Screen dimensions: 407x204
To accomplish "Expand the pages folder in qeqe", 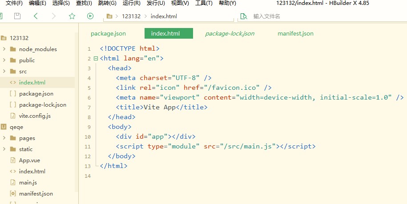I will [x=4, y=138].
